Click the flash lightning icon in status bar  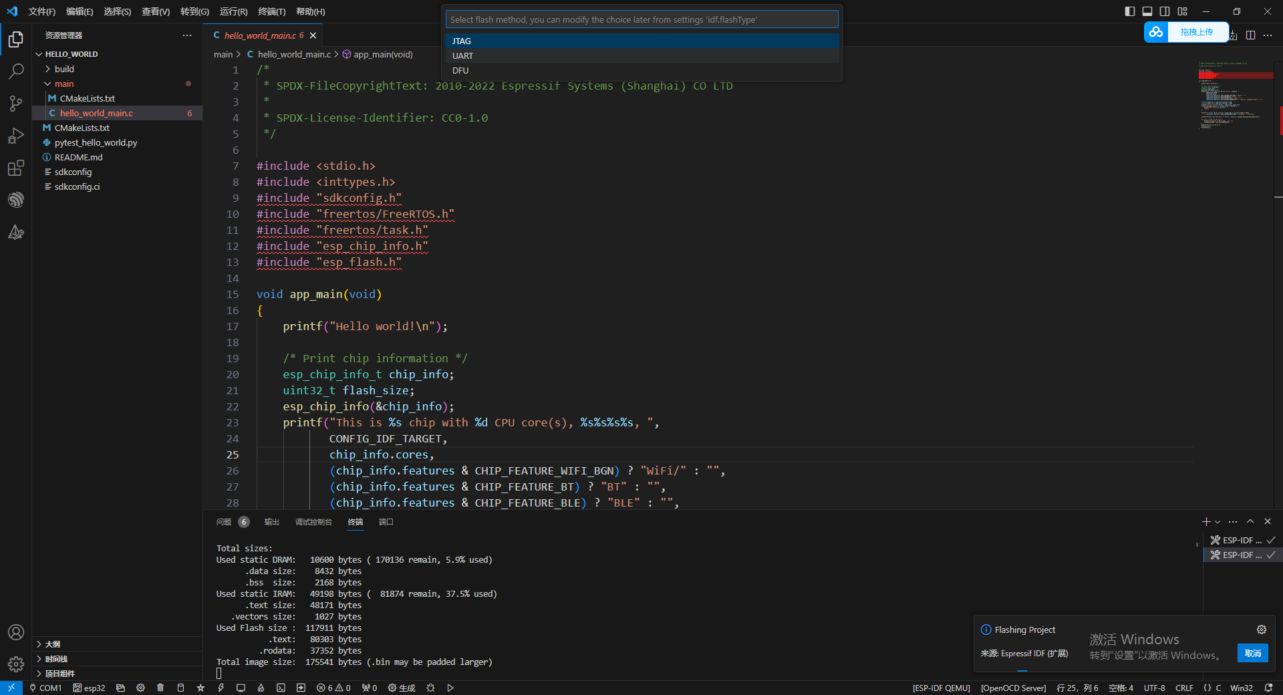(221, 688)
